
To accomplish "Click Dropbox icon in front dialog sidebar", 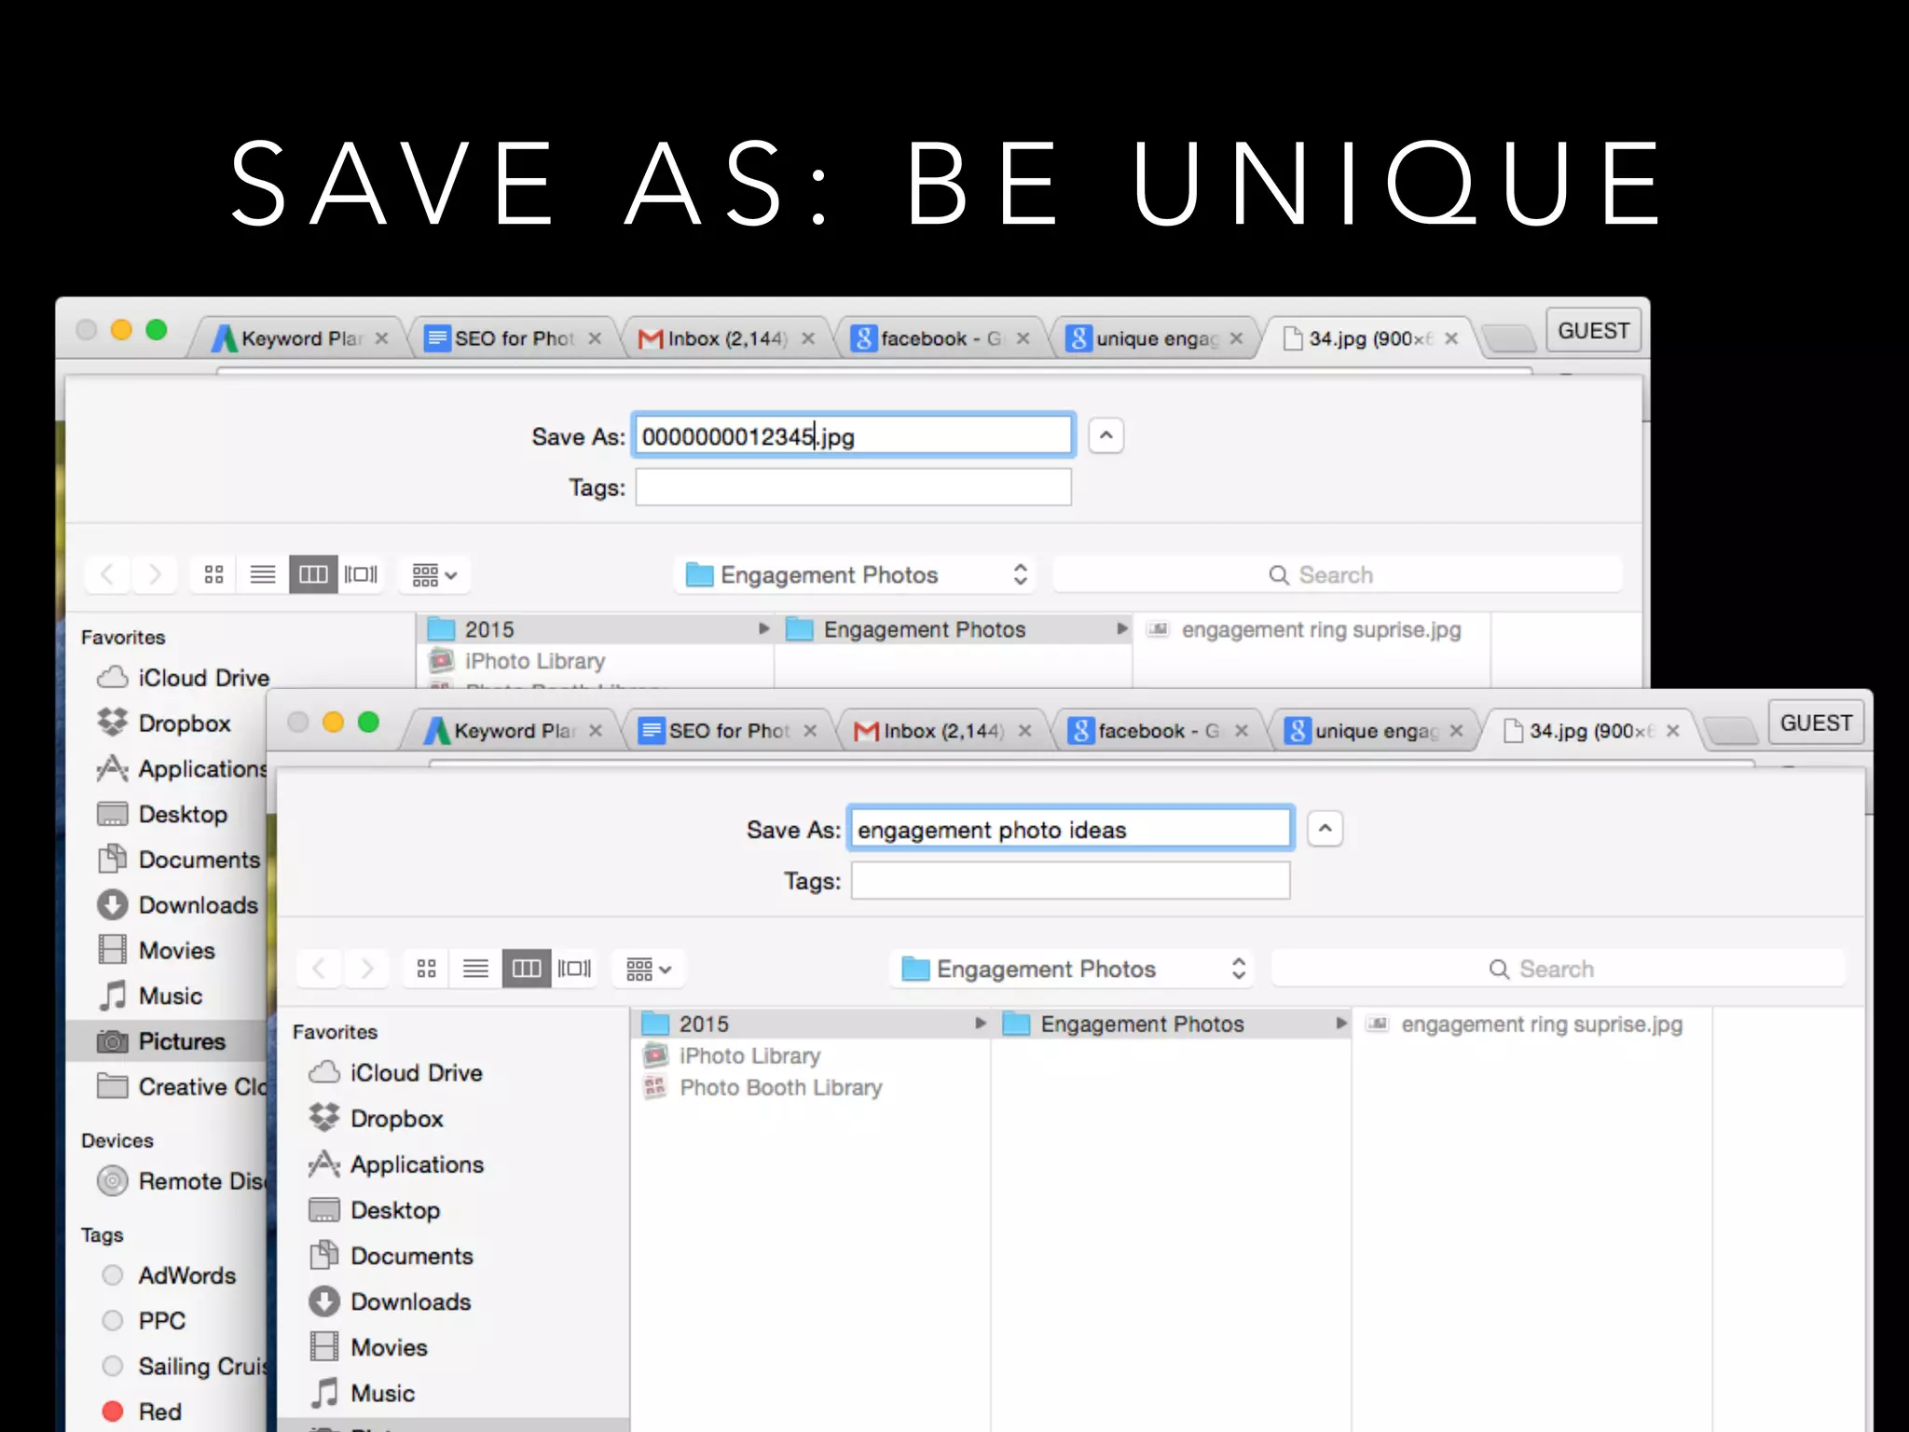I will point(324,1118).
